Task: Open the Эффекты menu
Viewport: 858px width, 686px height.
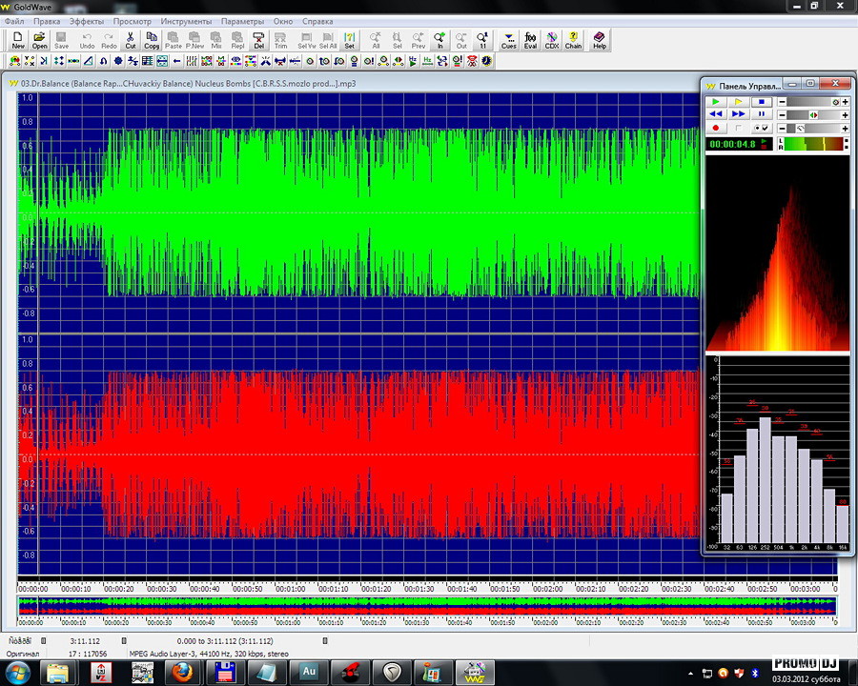Action: point(87,20)
